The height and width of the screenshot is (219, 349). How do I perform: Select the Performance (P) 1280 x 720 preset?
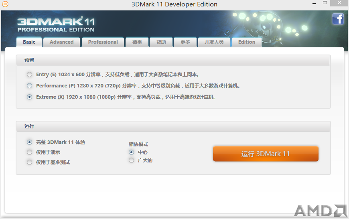point(29,86)
